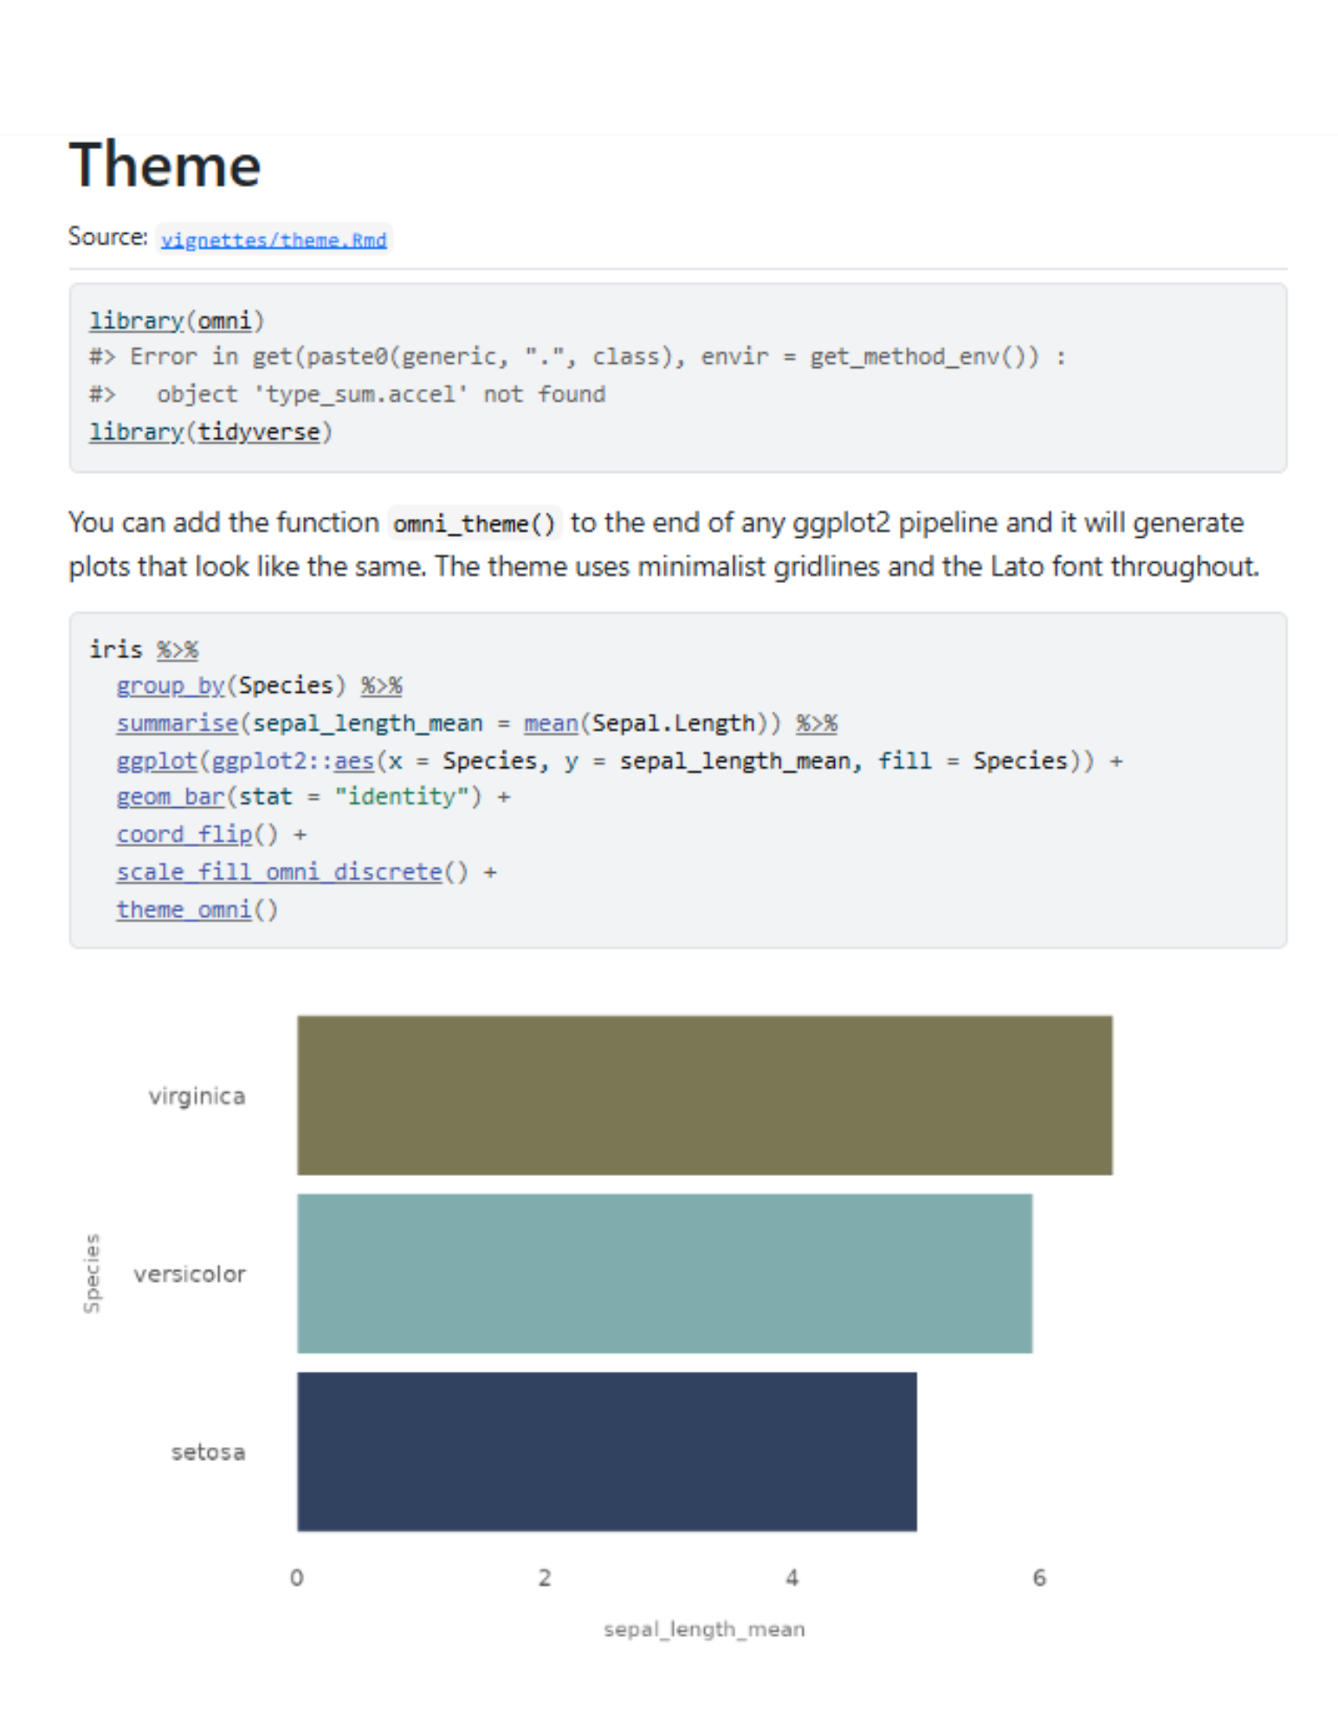This screenshot has width=1338, height=1732.
Task: Click the Theme page heading
Action: pyautogui.click(x=165, y=165)
